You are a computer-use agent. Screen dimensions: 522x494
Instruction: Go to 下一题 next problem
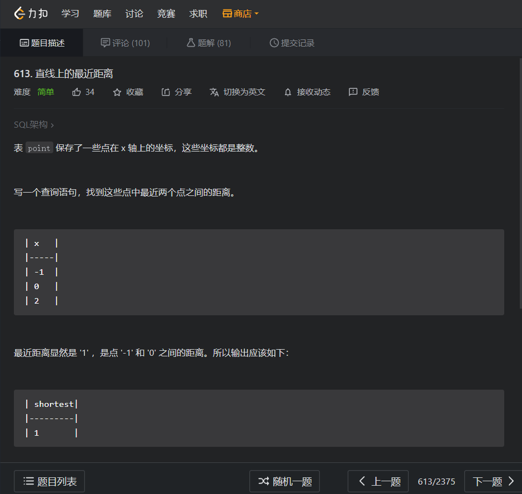(493, 481)
